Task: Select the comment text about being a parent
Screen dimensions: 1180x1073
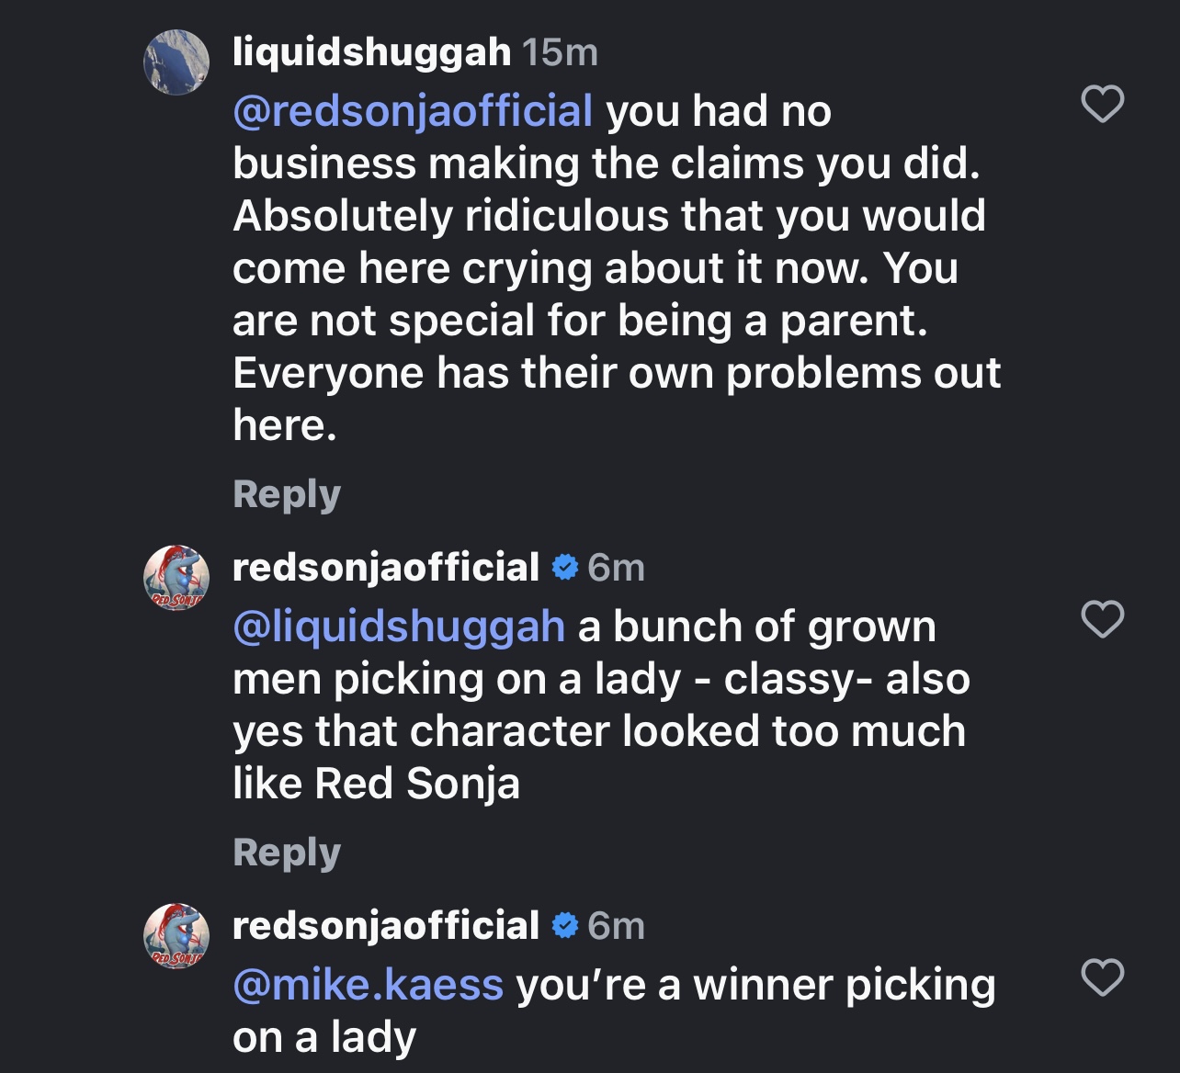Action: click(x=617, y=268)
